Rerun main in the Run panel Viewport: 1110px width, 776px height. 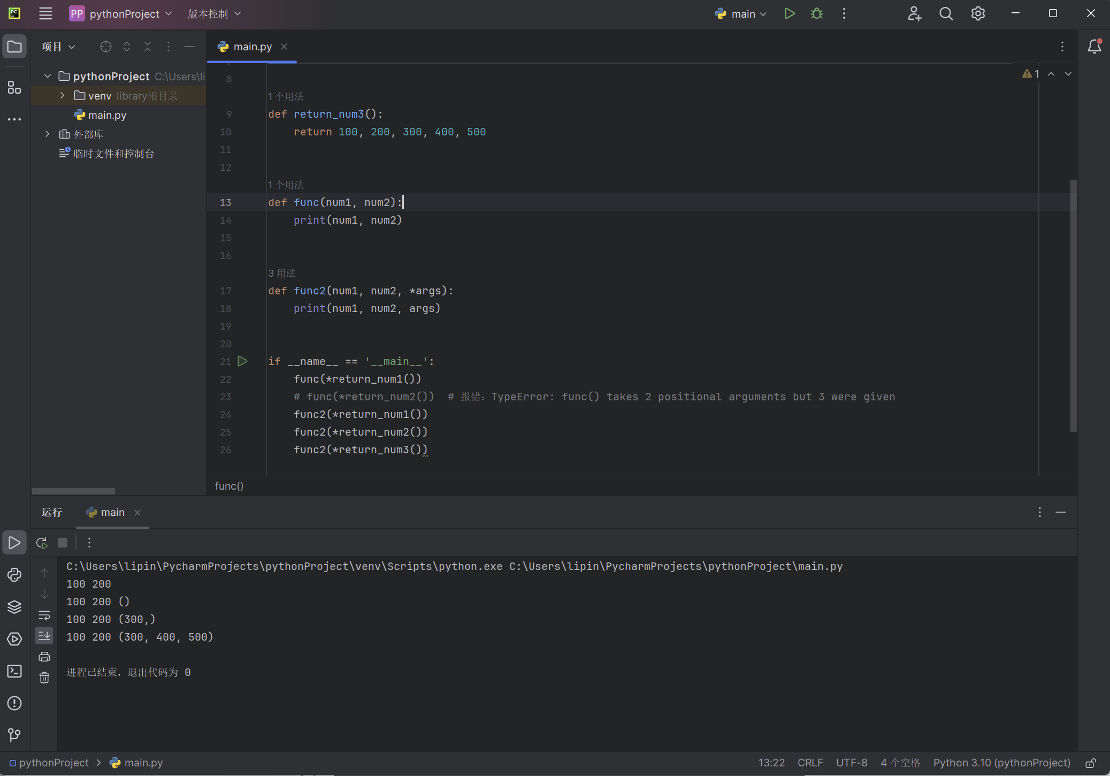42,543
